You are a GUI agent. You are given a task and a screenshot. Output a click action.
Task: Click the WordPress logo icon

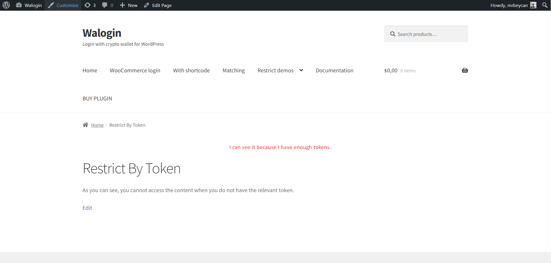pos(6,5)
